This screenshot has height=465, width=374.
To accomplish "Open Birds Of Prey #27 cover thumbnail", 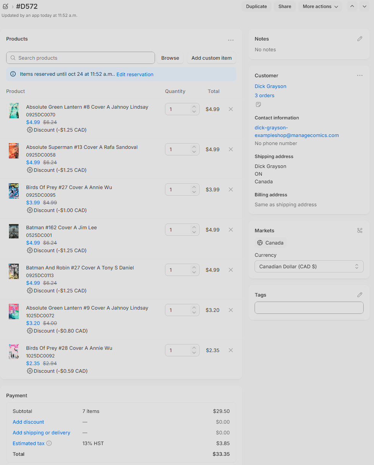I will tap(14, 191).
